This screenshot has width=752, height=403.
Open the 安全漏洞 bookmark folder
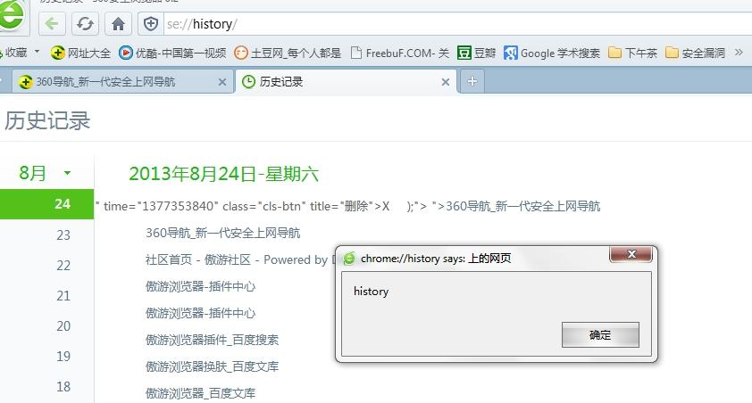pos(695,53)
